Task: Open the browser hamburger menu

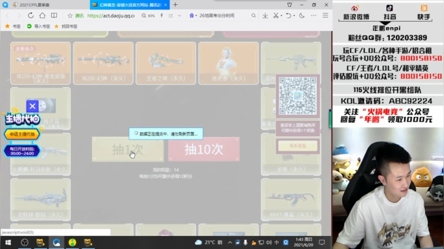Action: coord(326,15)
